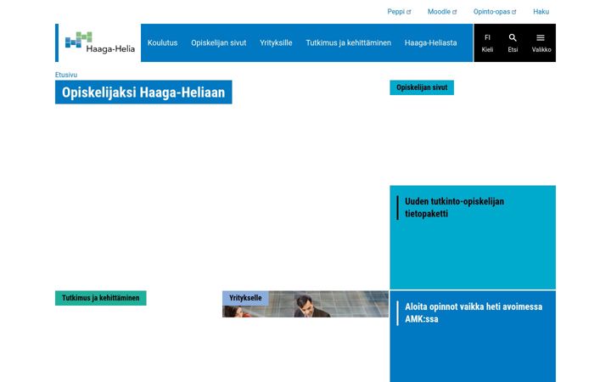Open Tutkimus ja kehittäminen menu item in nav bar
Image resolution: width=611 pixels, height=382 pixels.
point(349,43)
